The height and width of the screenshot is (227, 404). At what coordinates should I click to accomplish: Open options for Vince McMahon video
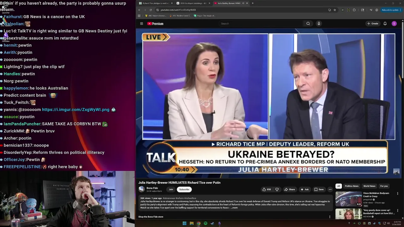398,194
